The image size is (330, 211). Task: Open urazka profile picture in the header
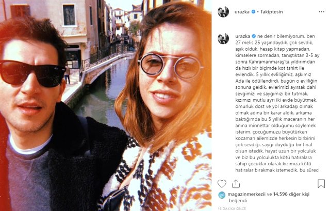[223, 12]
